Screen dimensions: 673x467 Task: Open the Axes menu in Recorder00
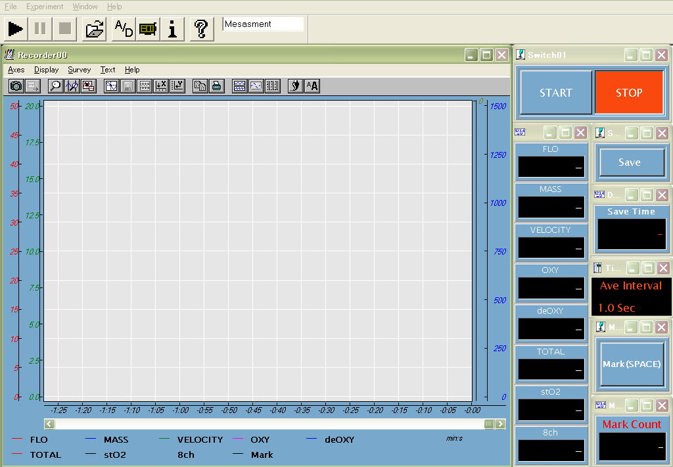pyautogui.click(x=16, y=70)
